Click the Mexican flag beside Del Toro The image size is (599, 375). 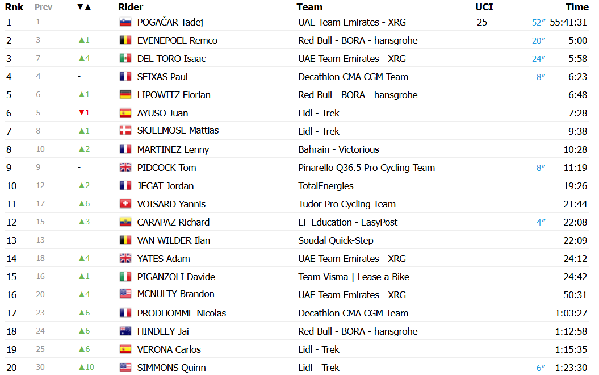click(x=125, y=59)
